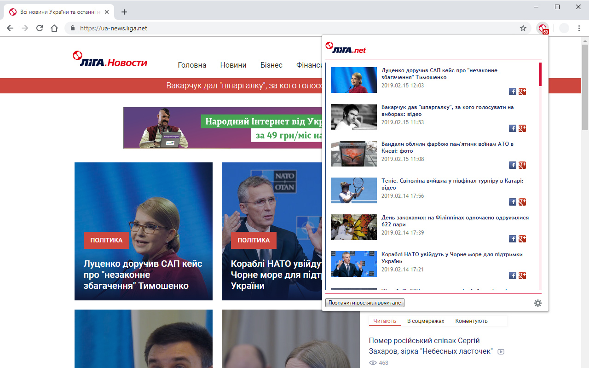Share Кораблі НАТО news on Google+
The width and height of the screenshot is (589, 368).
tap(522, 276)
